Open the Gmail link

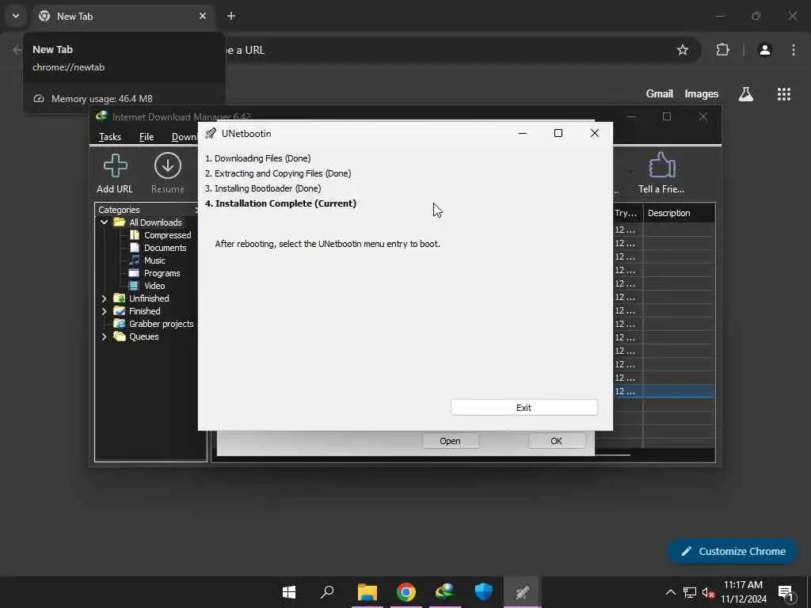660,94
